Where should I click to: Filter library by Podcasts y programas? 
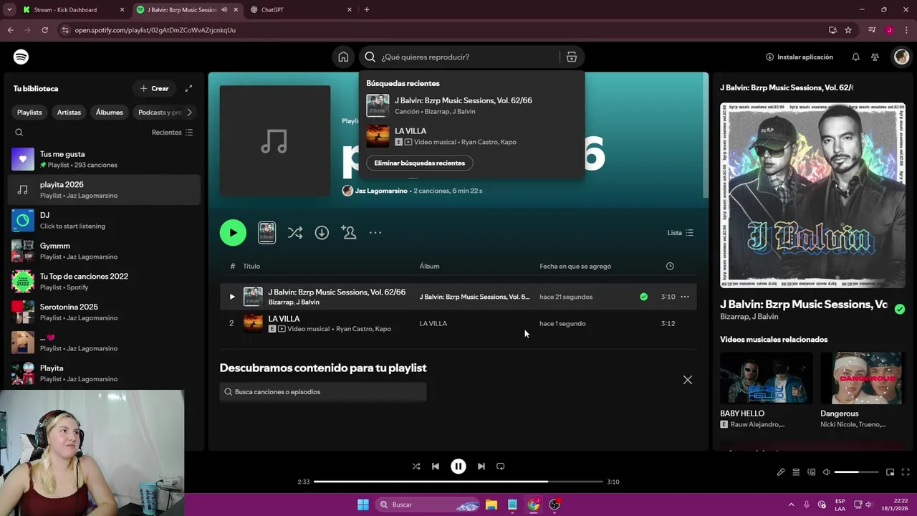[x=159, y=113]
